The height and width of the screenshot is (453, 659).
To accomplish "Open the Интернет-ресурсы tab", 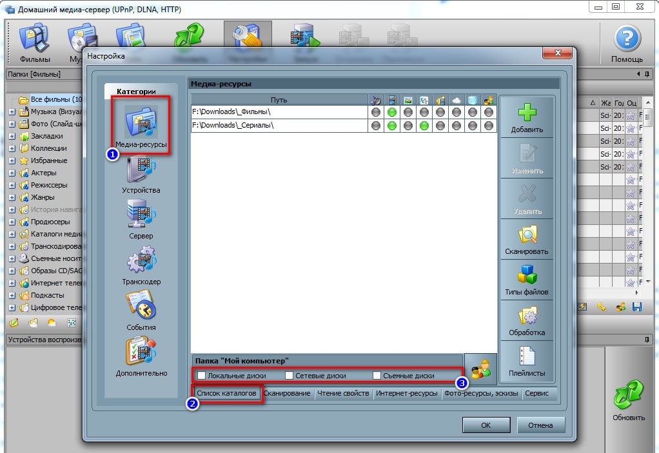I will 406,394.
